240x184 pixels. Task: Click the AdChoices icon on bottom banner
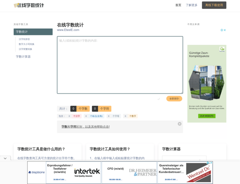(208, 163)
